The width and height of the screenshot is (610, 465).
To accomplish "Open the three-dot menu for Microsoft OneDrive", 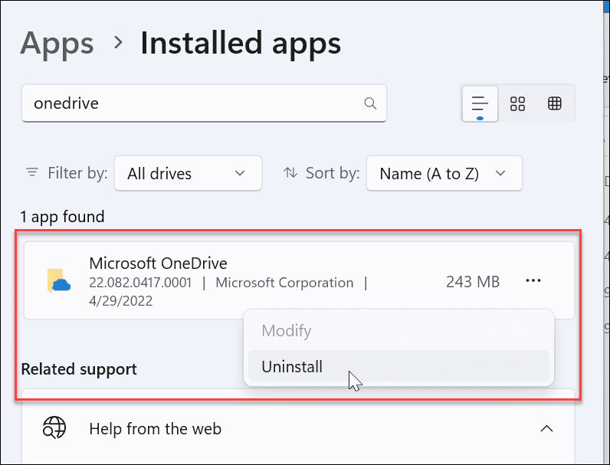I will pos(533,280).
